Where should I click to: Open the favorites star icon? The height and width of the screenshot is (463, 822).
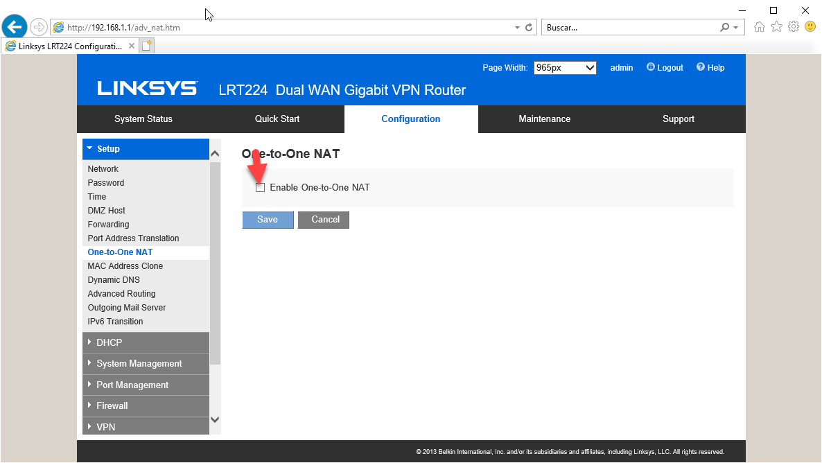click(x=776, y=27)
